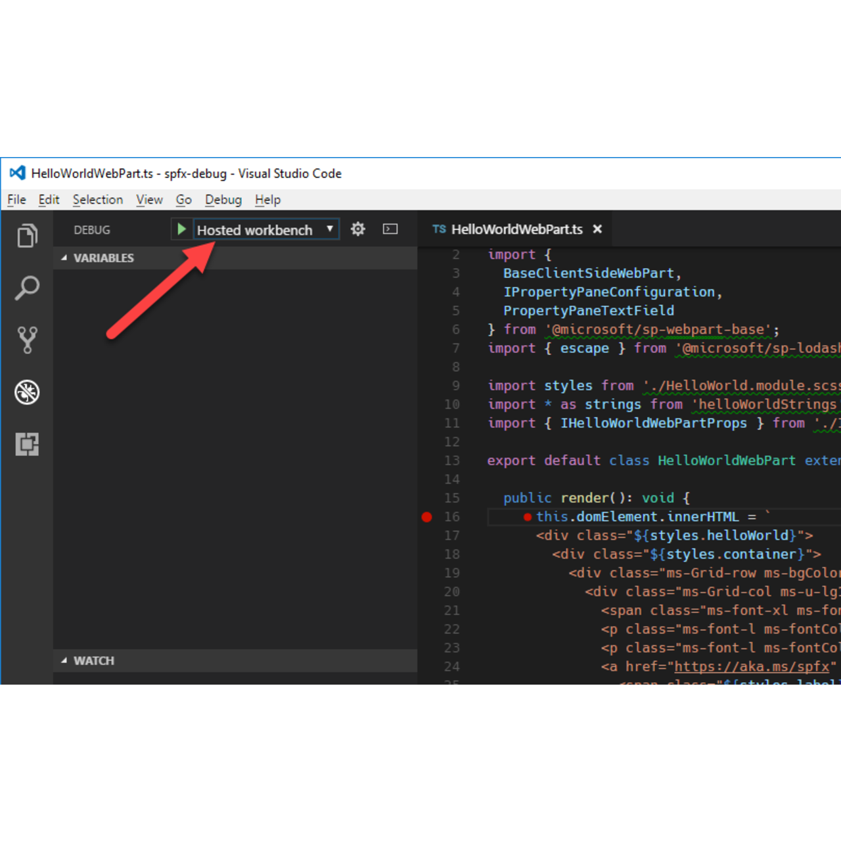
Task: Switch to the HelloWorldWebPart.ts tab
Action: pos(516,229)
